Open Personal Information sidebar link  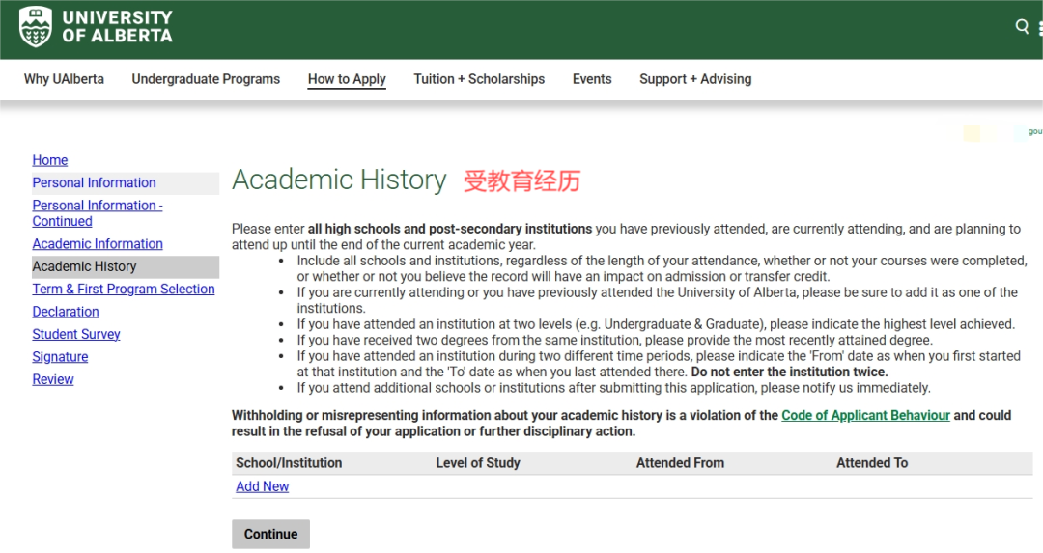[x=94, y=182]
